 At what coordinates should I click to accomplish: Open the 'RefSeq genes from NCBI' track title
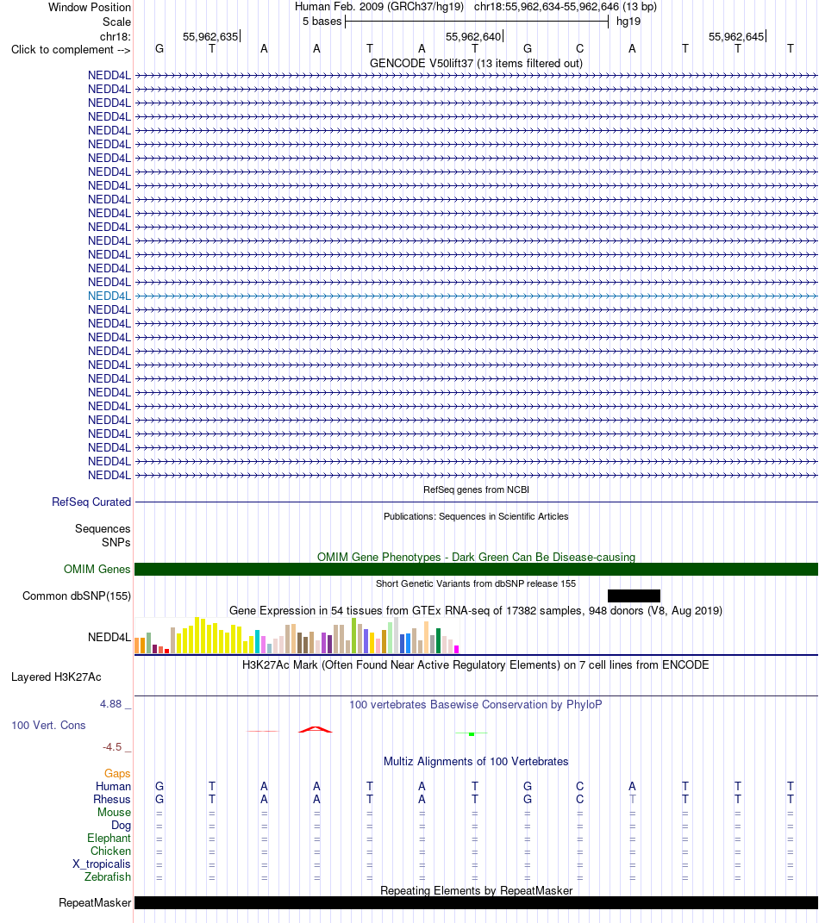coord(476,490)
